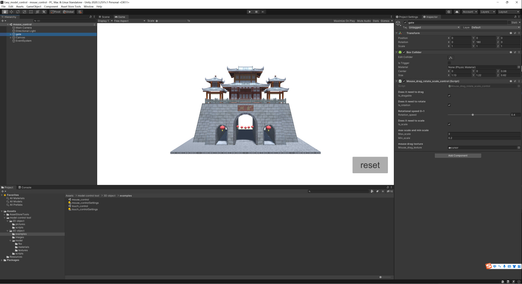Click the reset button in Game view
The width and height of the screenshot is (522, 284).
[370, 165]
